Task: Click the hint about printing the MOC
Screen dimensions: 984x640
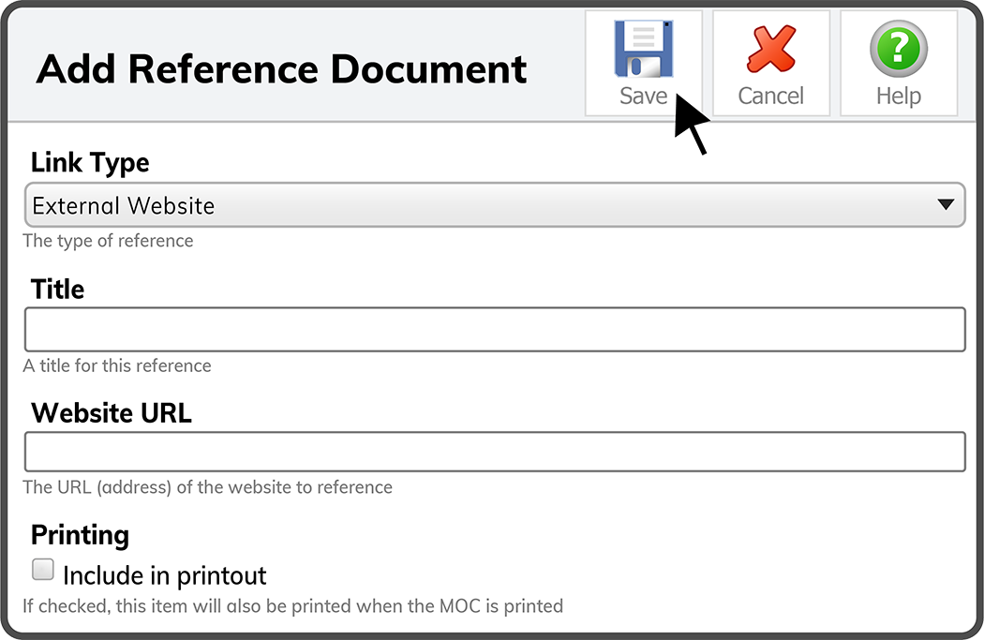Action: pos(292,606)
